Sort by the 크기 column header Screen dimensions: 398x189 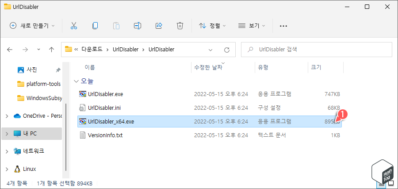pyautogui.click(x=316, y=67)
